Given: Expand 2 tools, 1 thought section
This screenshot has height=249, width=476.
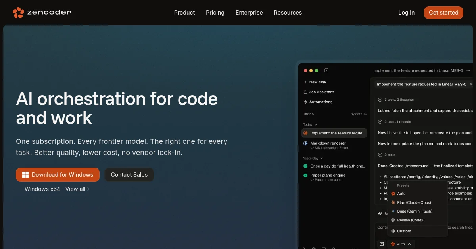Looking at the screenshot, I should tap(395, 122).
